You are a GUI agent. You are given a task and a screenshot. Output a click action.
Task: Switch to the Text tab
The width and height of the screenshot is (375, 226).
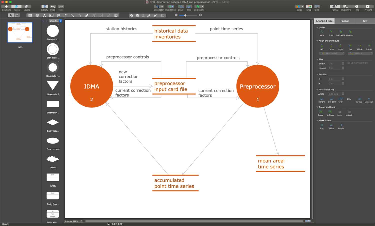click(365, 21)
